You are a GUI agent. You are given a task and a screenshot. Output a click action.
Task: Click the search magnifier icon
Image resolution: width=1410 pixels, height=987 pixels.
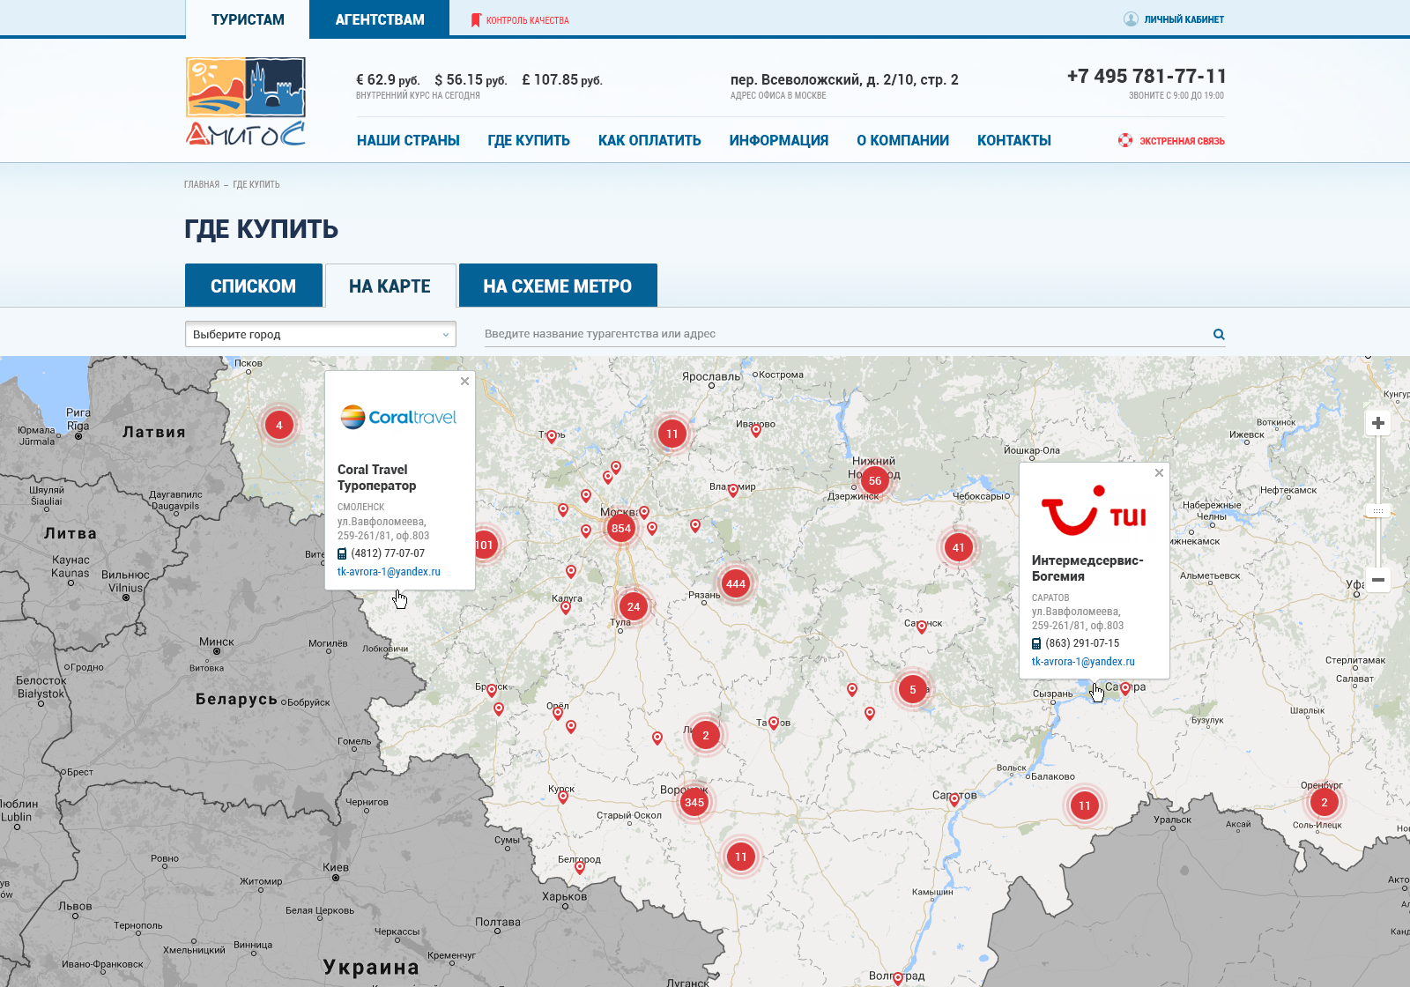1219,334
